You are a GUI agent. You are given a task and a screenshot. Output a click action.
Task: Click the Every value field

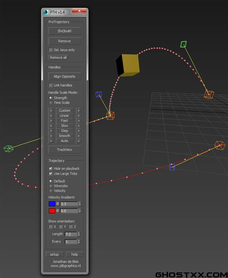pyautogui.click(x=71, y=242)
